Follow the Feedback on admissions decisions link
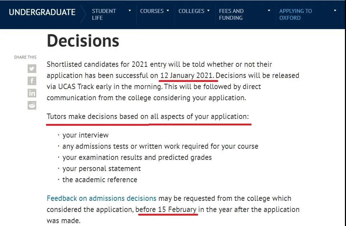Viewport: 346px width, 226px height. tap(102, 198)
